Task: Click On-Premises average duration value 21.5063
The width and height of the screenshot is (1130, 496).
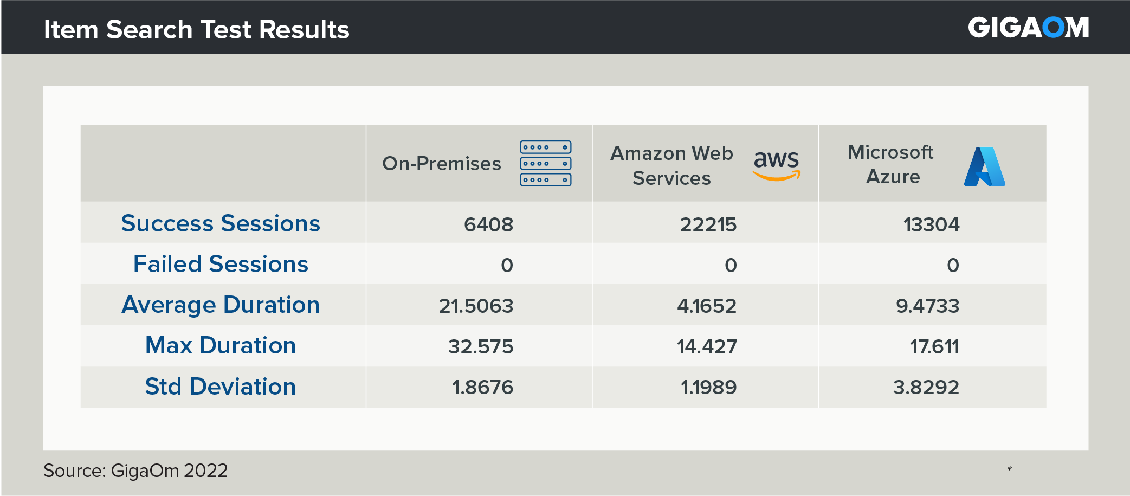Action: pyautogui.click(x=476, y=306)
